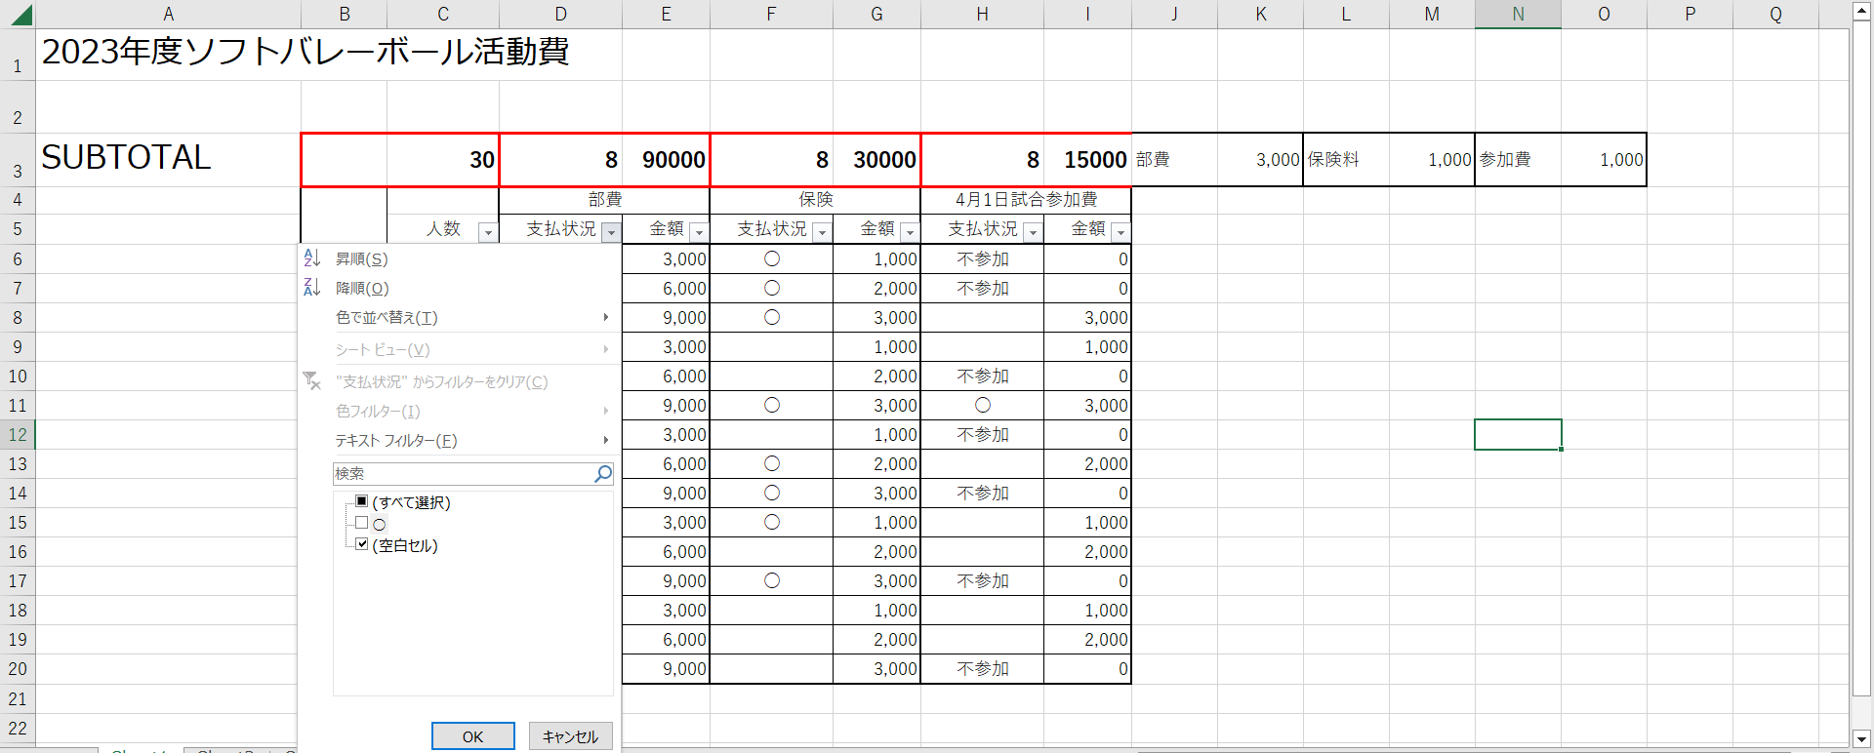Click the select-all triangle at sheet corner
This screenshot has height=753, width=1874.
pyautogui.click(x=20, y=15)
